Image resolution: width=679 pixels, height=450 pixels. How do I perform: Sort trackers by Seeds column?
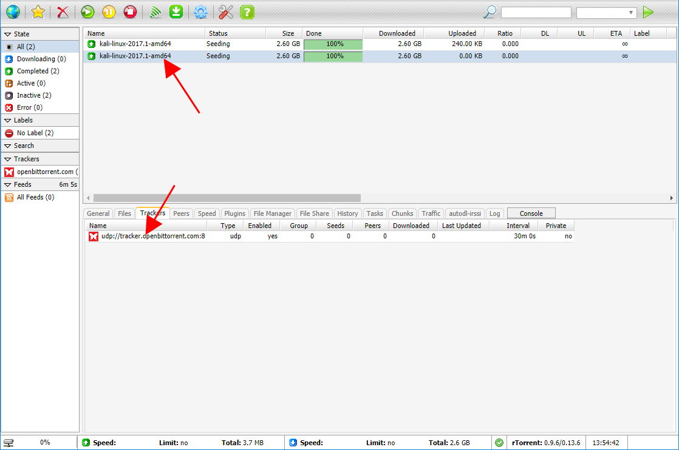(335, 226)
